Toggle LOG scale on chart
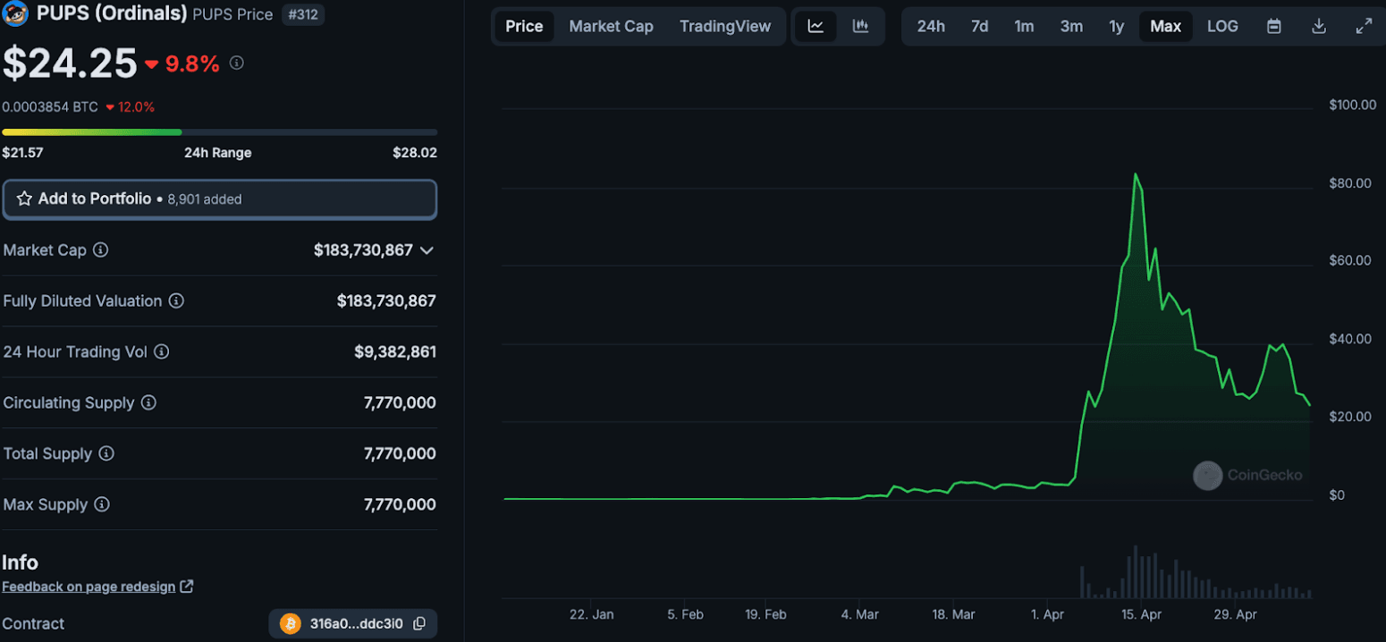The width and height of the screenshot is (1386, 642). pos(1222,26)
